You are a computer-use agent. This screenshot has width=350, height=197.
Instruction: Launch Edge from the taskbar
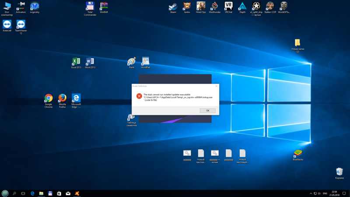coord(32,193)
